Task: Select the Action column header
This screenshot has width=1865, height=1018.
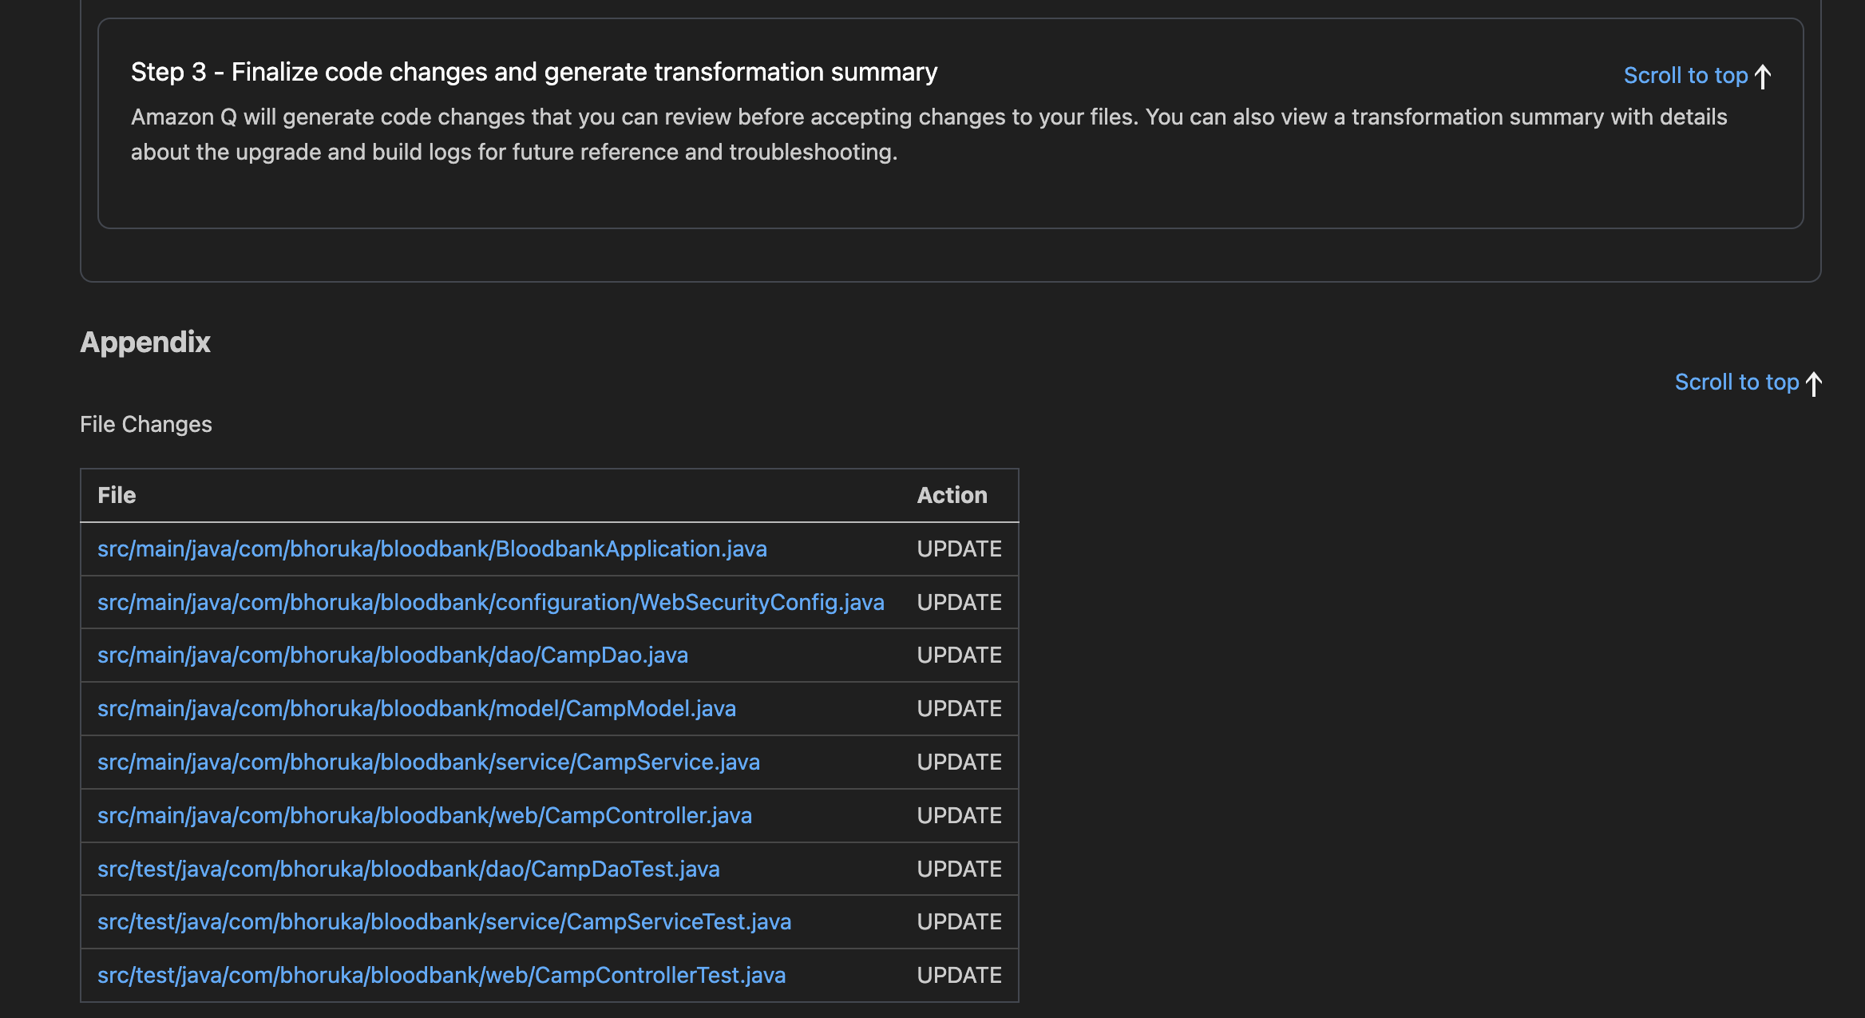Action: [952, 495]
